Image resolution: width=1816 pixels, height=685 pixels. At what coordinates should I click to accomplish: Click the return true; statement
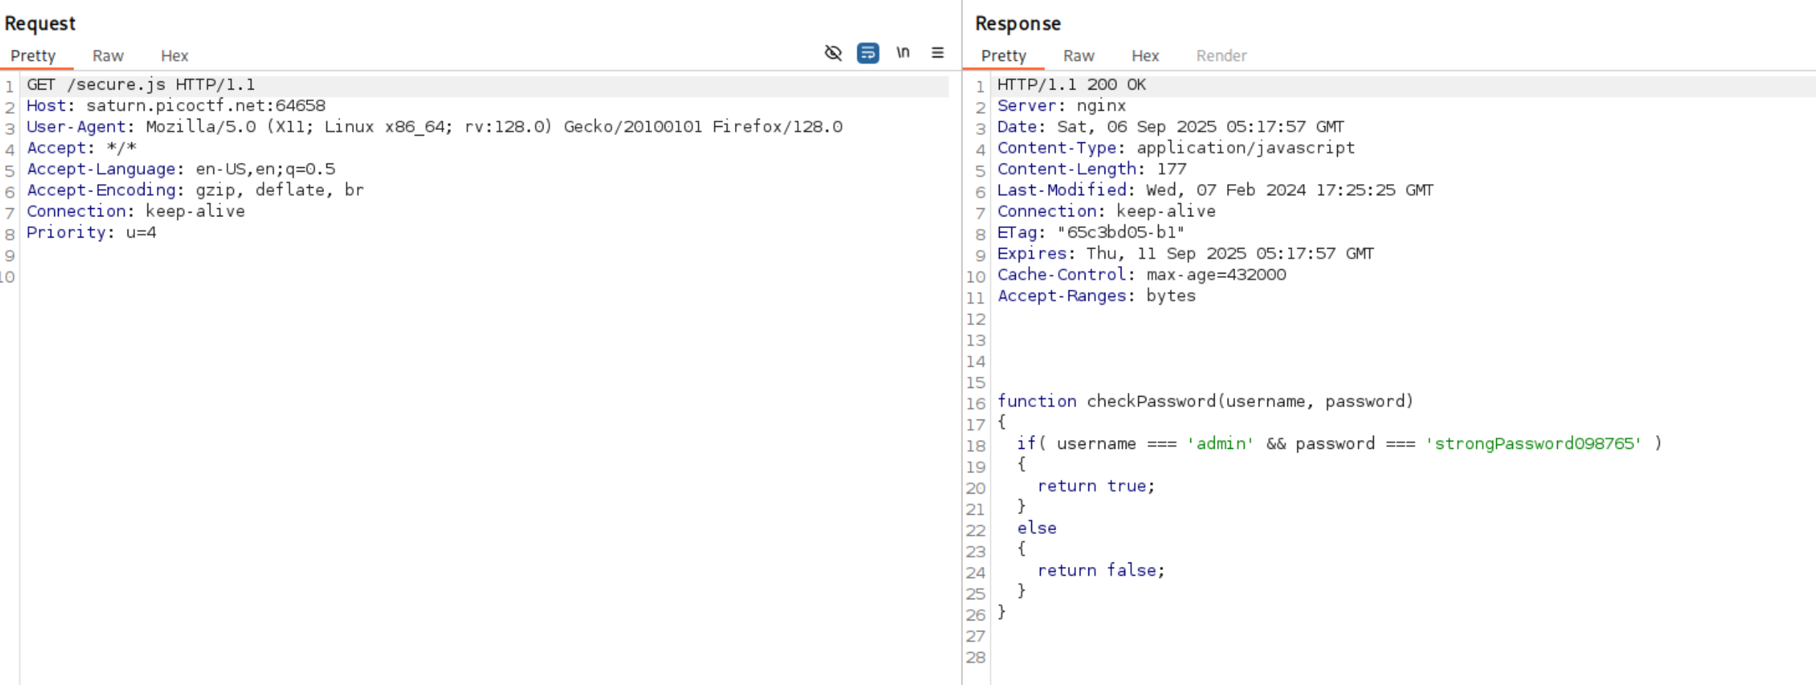1096,486
